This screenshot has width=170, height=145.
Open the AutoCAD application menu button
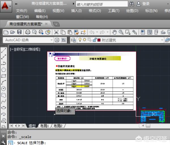coord(6,6)
